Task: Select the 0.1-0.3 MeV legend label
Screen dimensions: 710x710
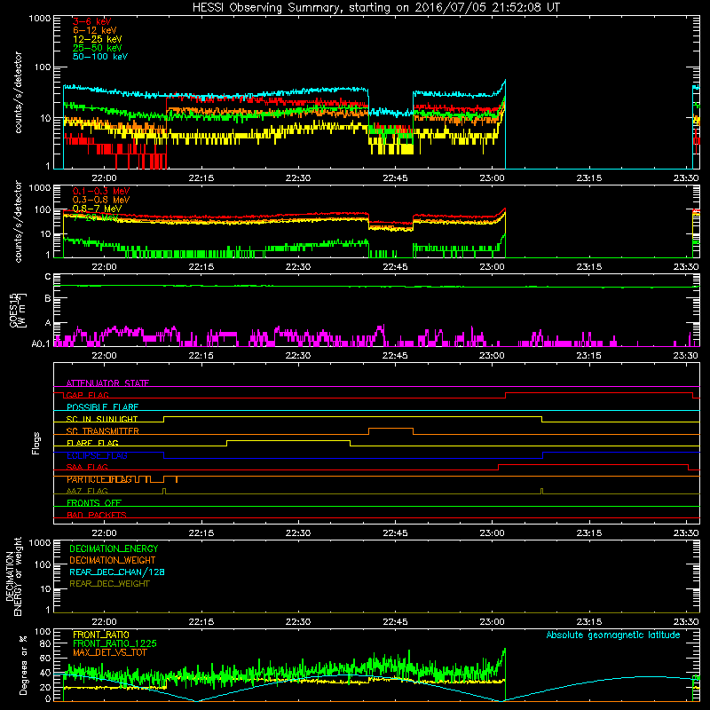Action: point(101,191)
